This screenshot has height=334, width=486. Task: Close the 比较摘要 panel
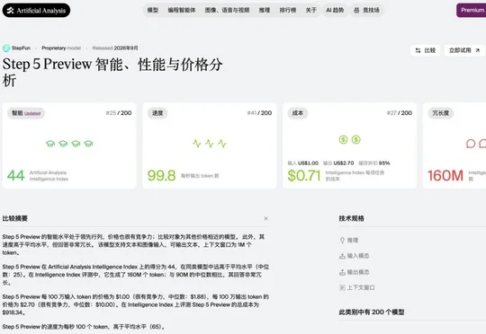[265, 219]
